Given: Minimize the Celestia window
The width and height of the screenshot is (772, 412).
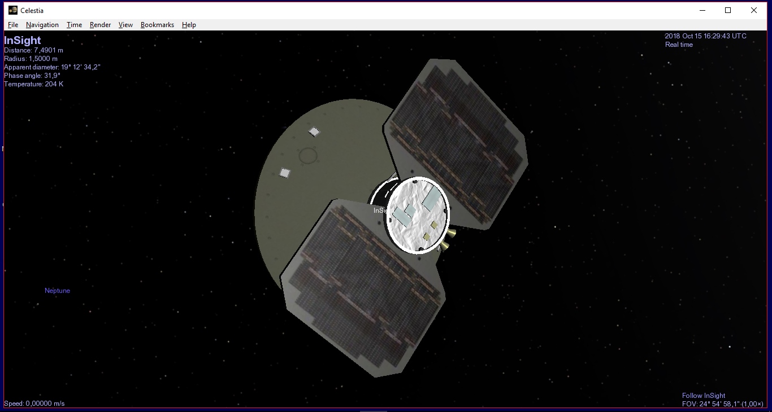Looking at the screenshot, I should pyautogui.click(x=702, y=10).
